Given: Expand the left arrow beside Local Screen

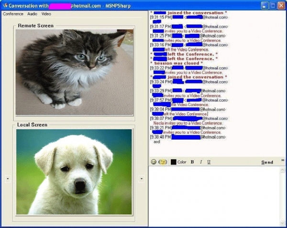Looking at the screenshot, I should [x=8, y=178].
